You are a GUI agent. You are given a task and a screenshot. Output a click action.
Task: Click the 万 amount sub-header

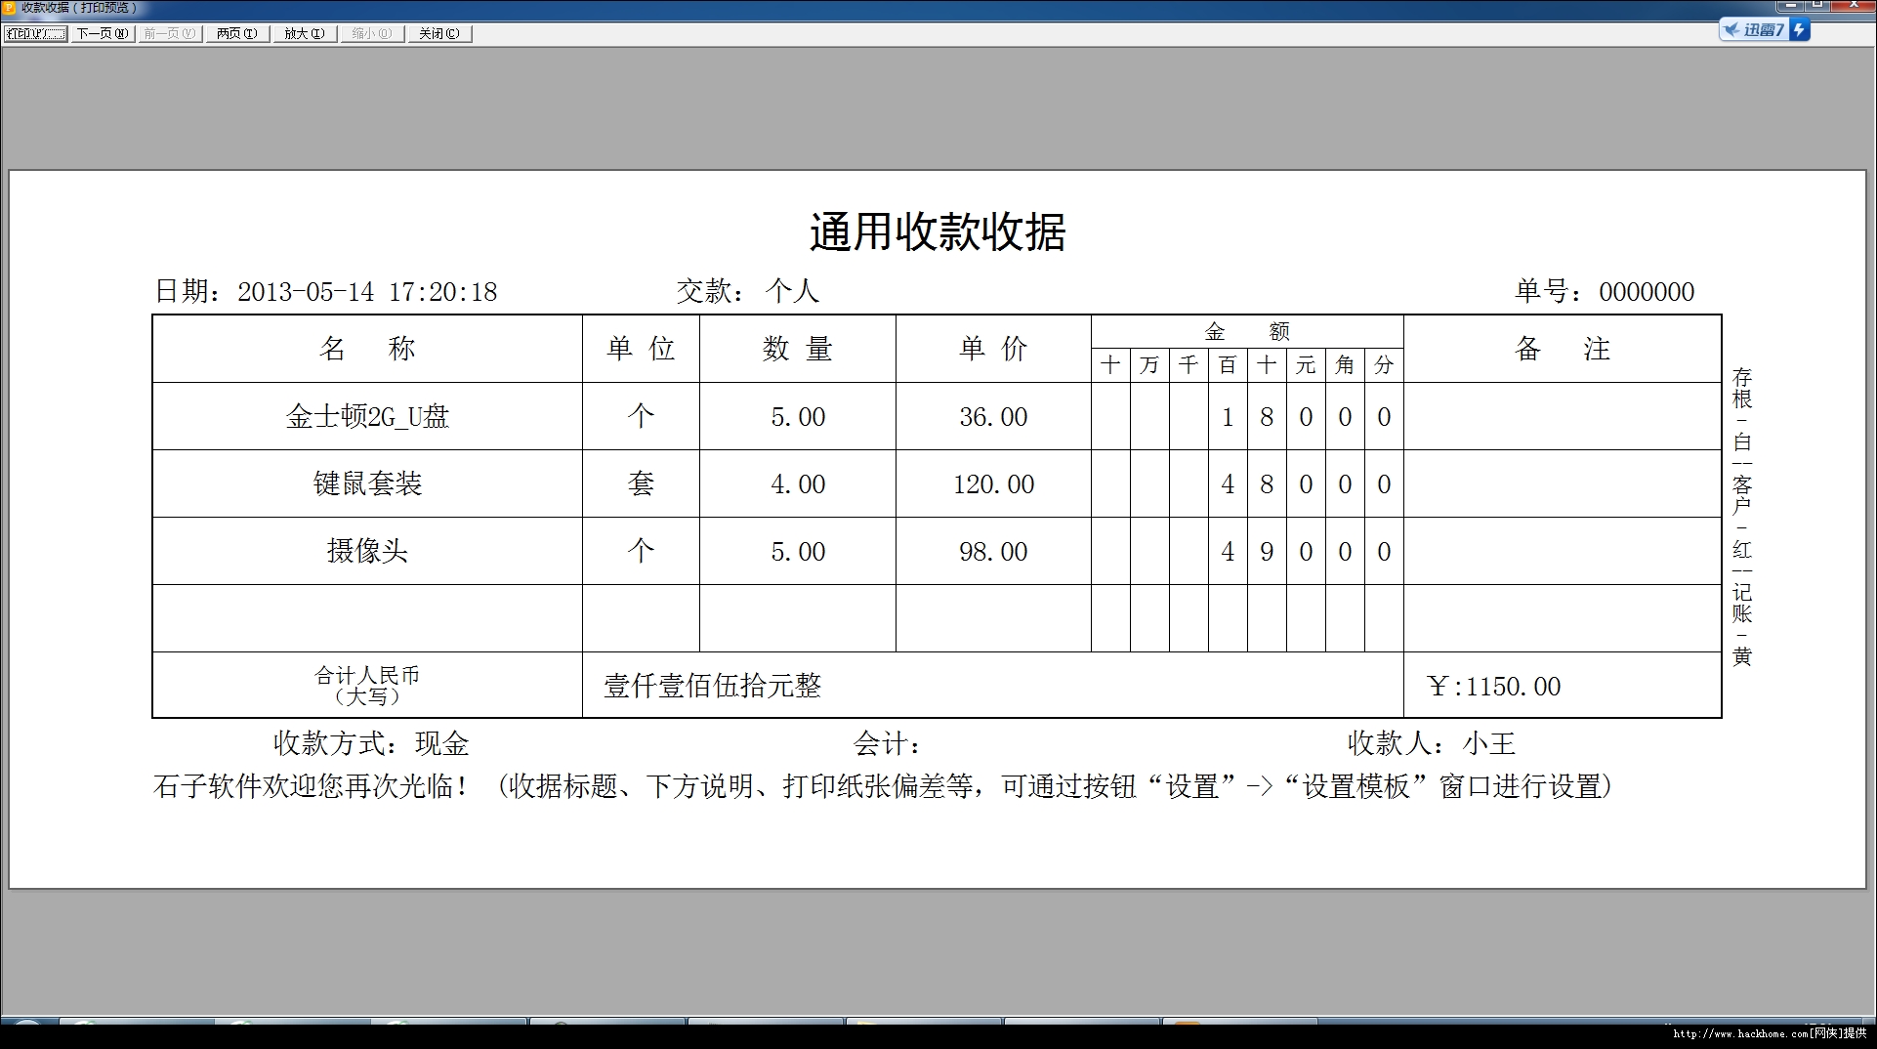1149,365
